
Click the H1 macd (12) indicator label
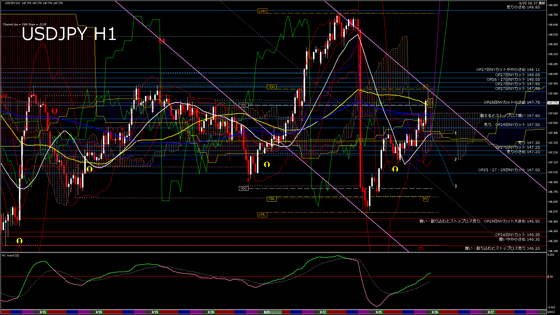[10, 256]
